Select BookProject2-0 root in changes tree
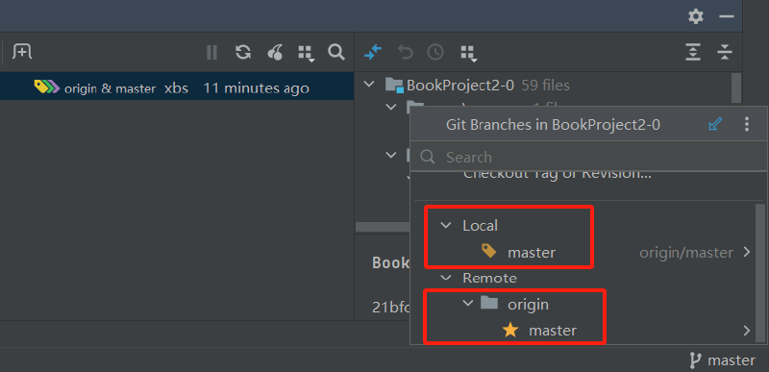769x372 pixels. coord(460,86)
